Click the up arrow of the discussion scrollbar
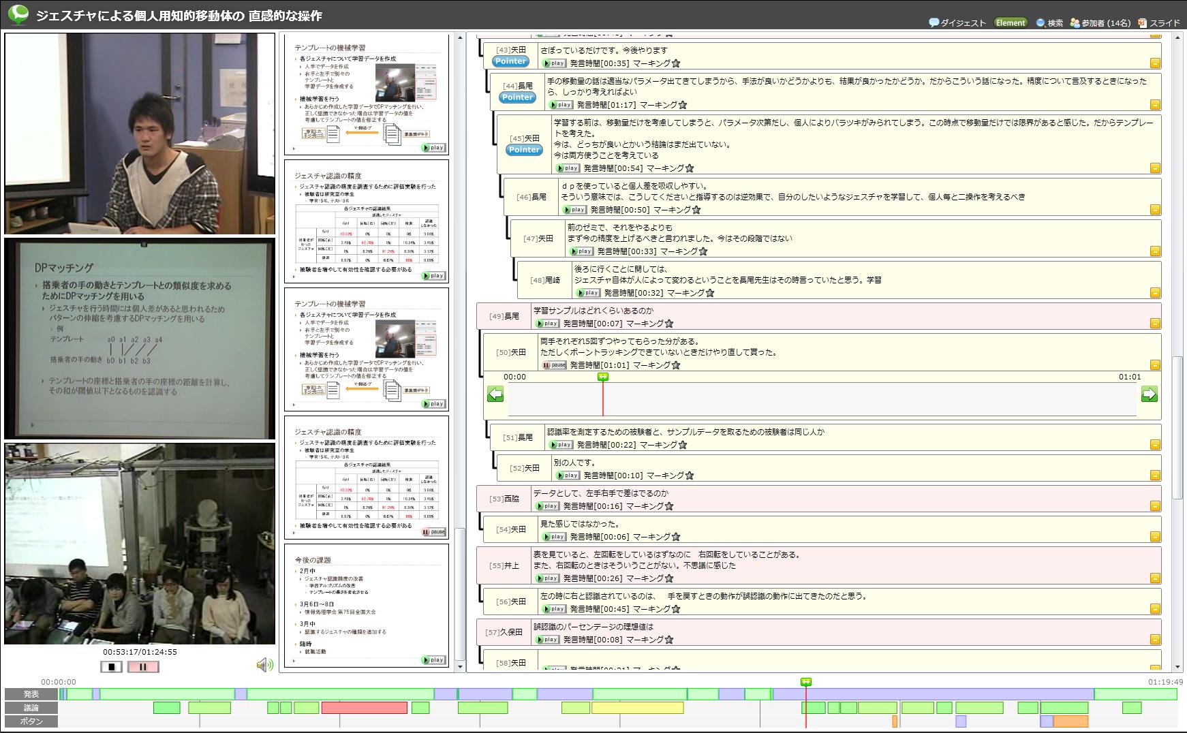Viewport: 1187px width, 733px height. coord(1178,39)
